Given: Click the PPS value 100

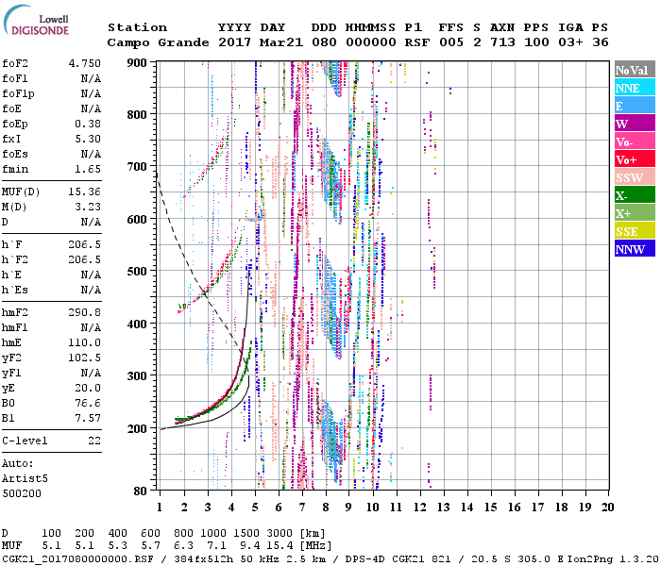Looking at the screenshot, I should pyautogui.click(x=536, y=42).
